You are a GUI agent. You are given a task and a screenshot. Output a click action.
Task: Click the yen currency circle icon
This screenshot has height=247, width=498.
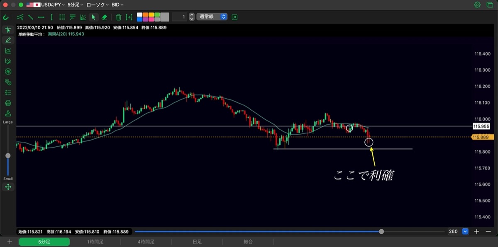click(x=8, y=72)
